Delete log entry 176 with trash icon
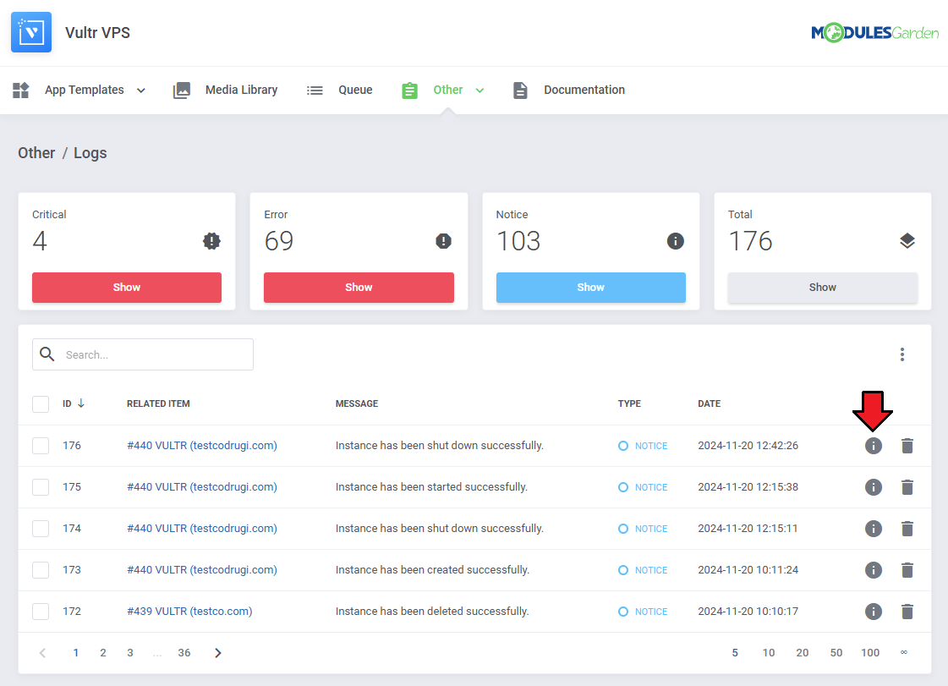 point(907,446)
